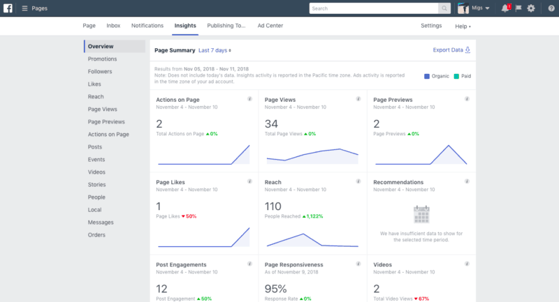Open Messages in the sidebar
The height and width of the screenshot is (302, 559).
tap(101, 222)
